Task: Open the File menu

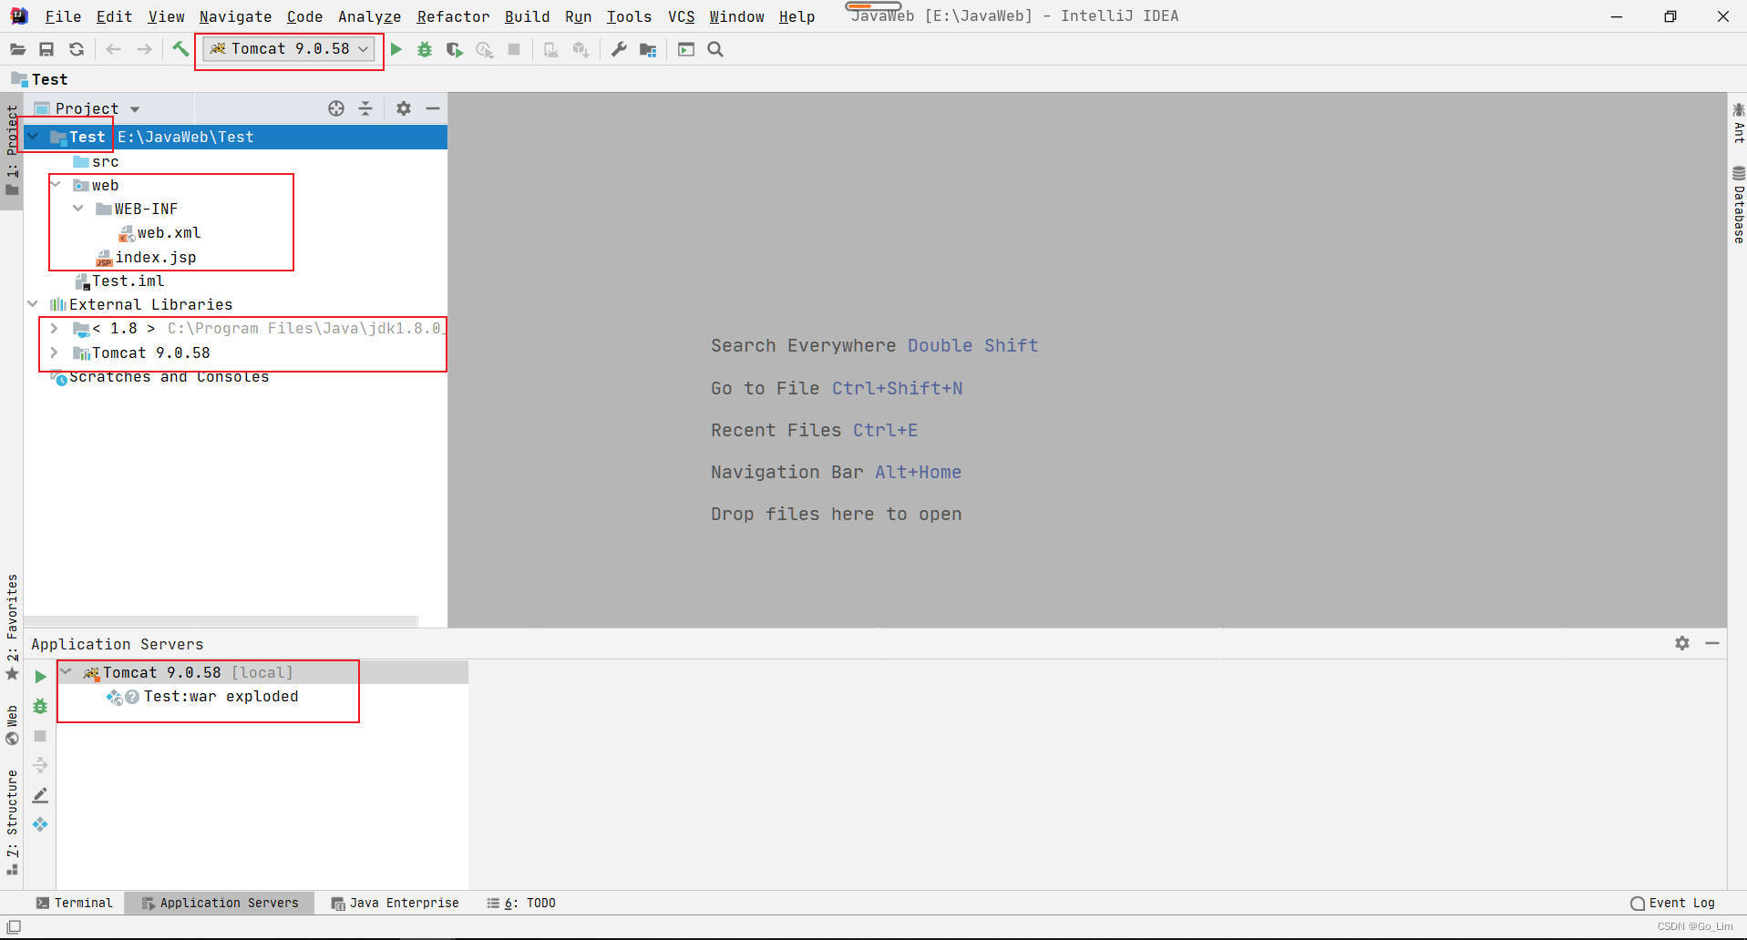Action: click(63, 16)
